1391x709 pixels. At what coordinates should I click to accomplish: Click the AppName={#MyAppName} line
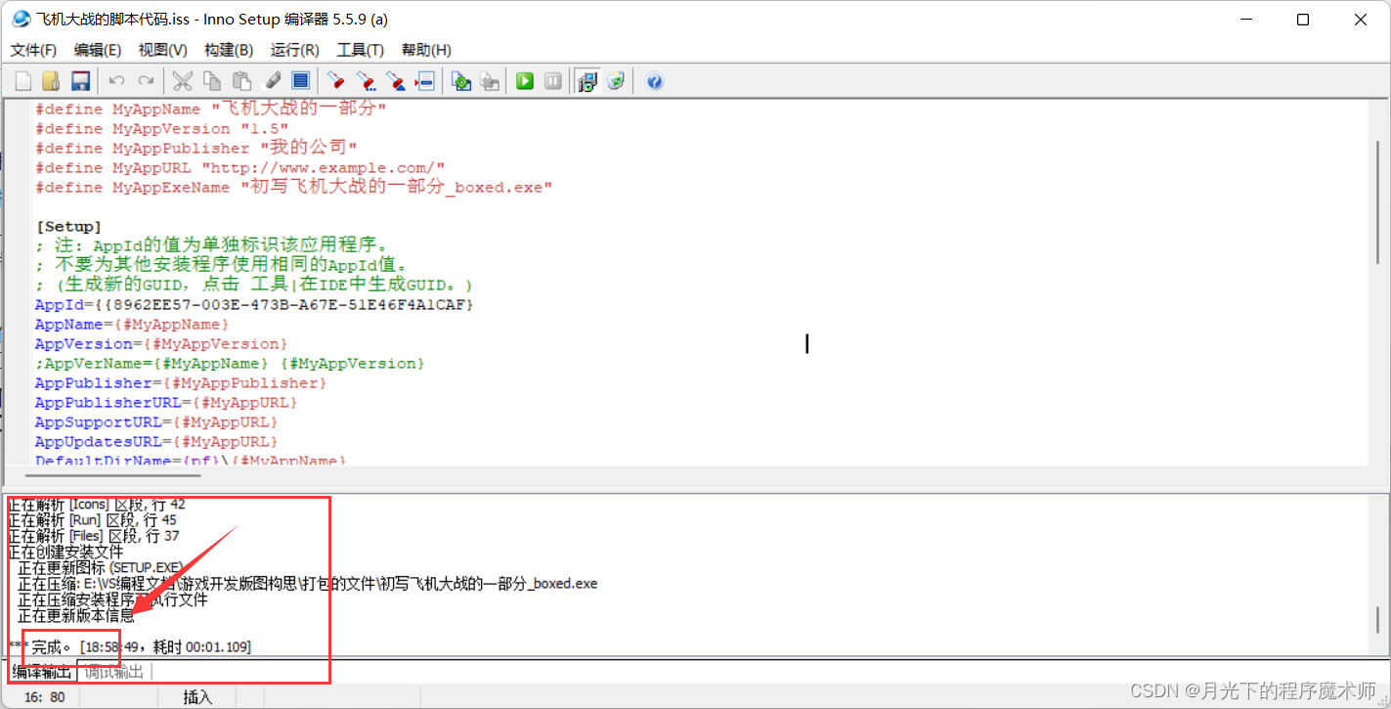132,324
